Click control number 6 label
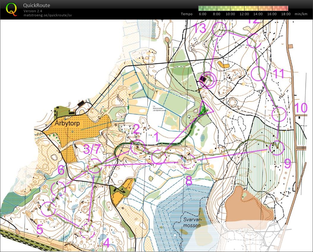Image resolution: width=313 pixels, height=252 pixels. 61,170
